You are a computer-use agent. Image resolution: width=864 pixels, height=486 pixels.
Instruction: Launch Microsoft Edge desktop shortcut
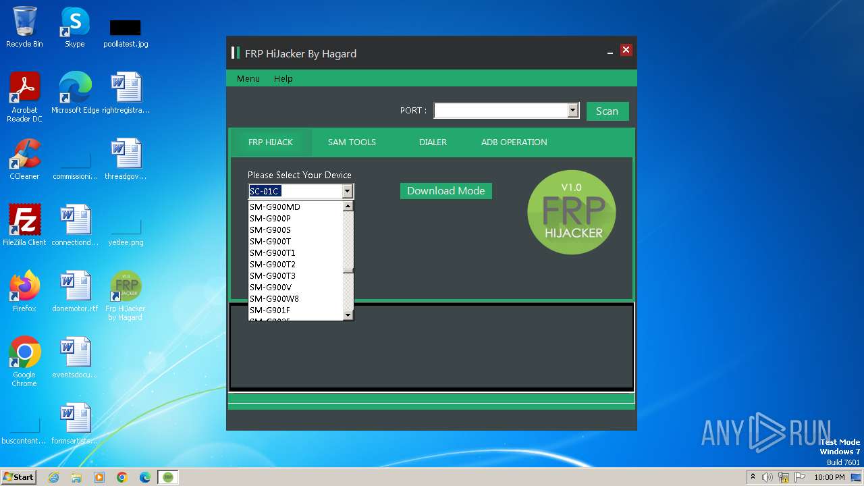(75, 93)
